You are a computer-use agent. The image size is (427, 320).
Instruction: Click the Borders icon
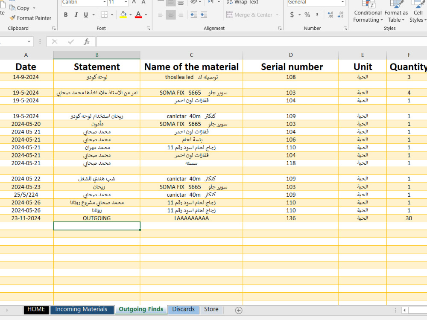click(x=104, y=15)
